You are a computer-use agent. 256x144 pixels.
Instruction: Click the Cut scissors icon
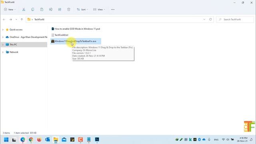click(24, 10)
